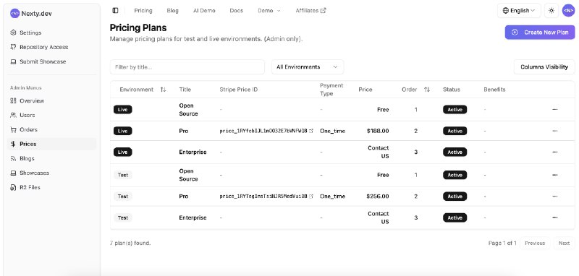Click the $188.00 price cell
The height and width of the screenshot is (276, 579).
click(378, 131)
